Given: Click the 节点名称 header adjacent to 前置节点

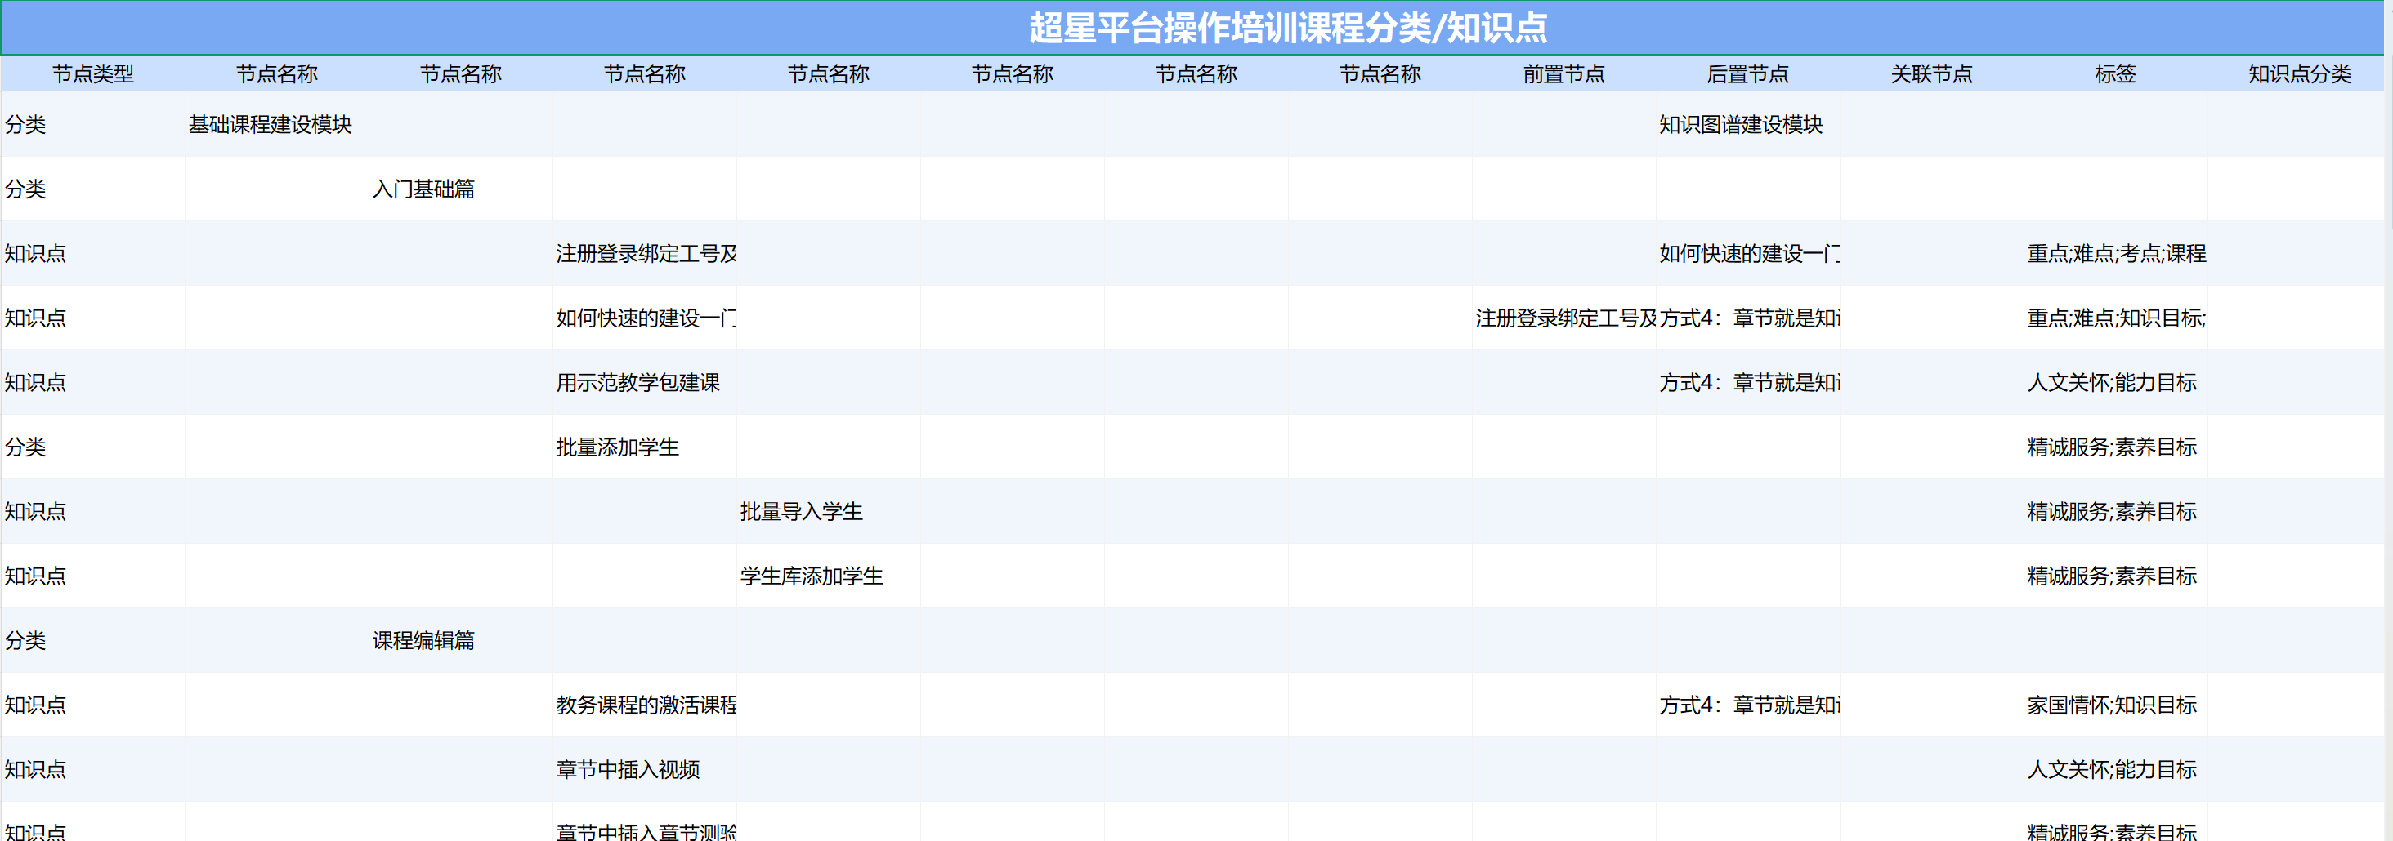Looking at the screenshot, I should [1380, 74].
